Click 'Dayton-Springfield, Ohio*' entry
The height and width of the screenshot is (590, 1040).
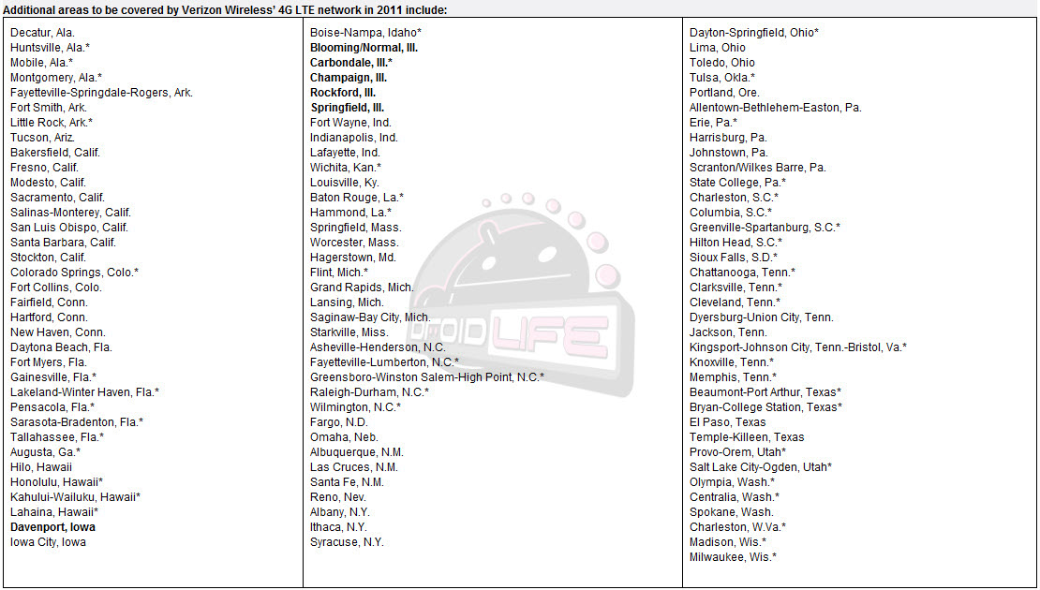[754, 33]
